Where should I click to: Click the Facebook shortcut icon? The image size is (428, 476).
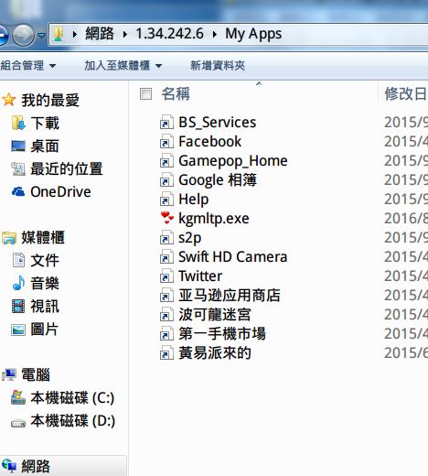pos(166,142)
